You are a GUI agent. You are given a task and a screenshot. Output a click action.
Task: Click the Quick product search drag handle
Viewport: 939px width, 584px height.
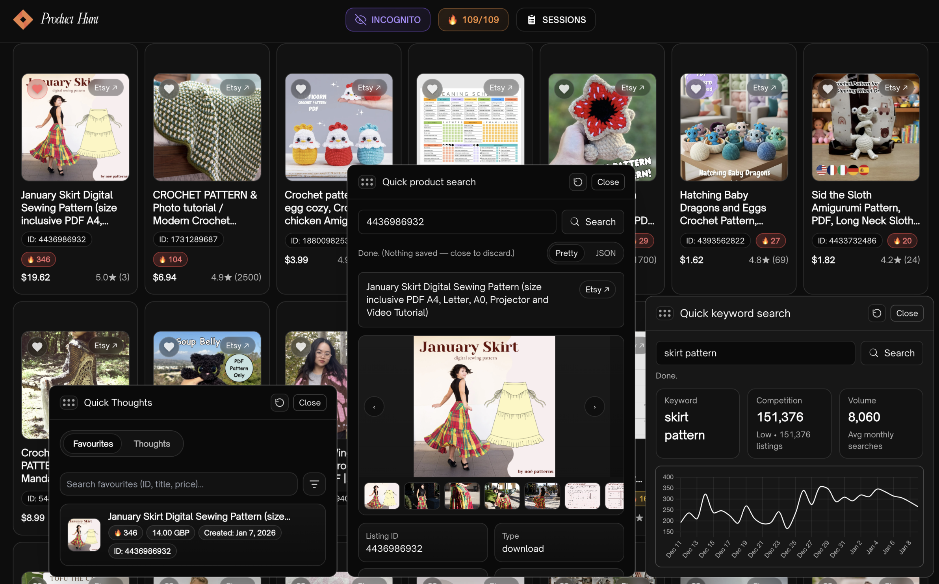click(367, 182)
